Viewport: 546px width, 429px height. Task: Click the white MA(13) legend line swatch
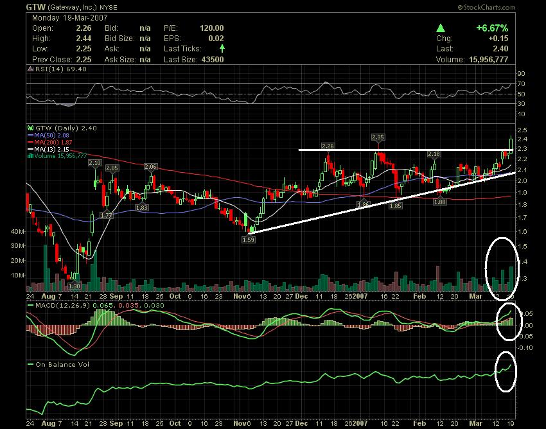[x=31, y=149]
